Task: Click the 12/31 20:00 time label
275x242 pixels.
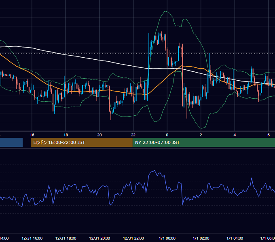Action: tap(99, 238)
